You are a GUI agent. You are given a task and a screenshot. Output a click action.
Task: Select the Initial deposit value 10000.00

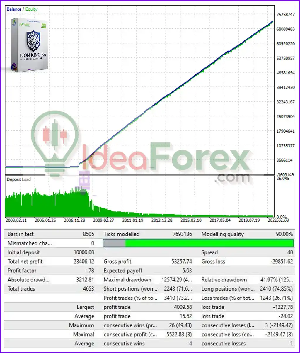click(84, 252)
